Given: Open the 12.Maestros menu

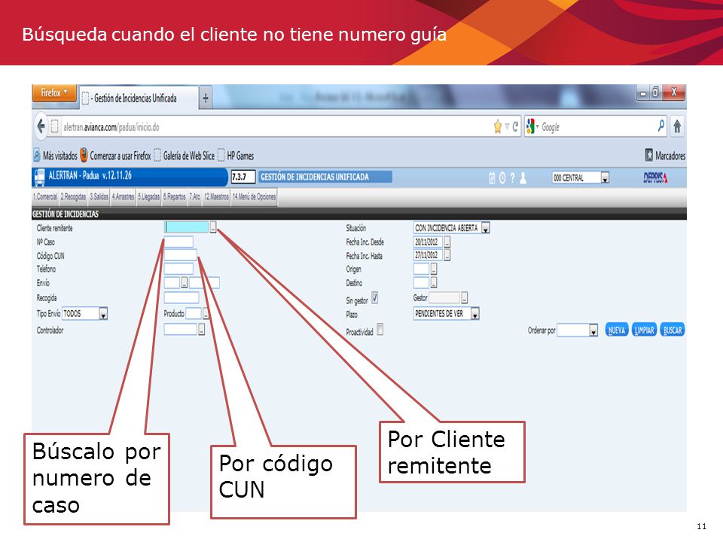Looking at the screenshot, I should [216, 196].
